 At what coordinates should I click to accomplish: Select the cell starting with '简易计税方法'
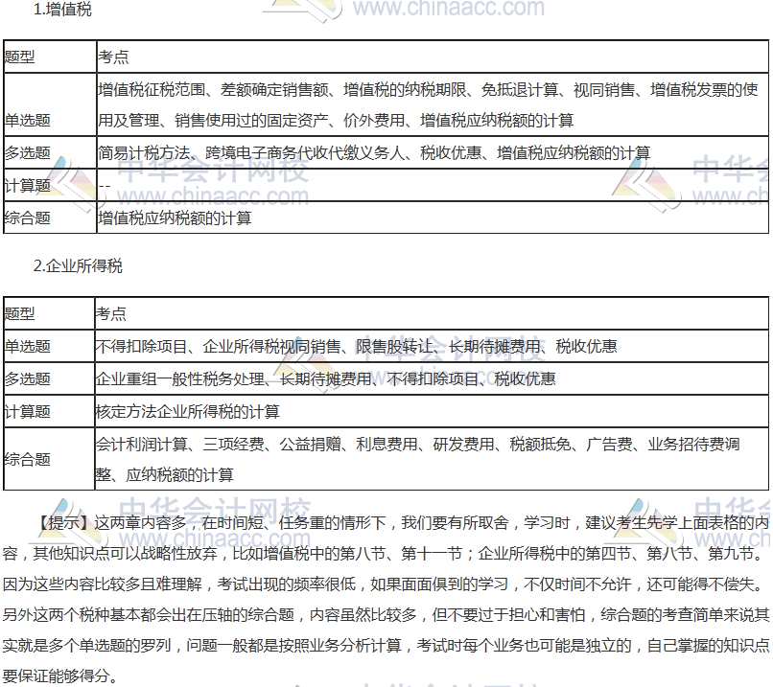tap(374, 153)
